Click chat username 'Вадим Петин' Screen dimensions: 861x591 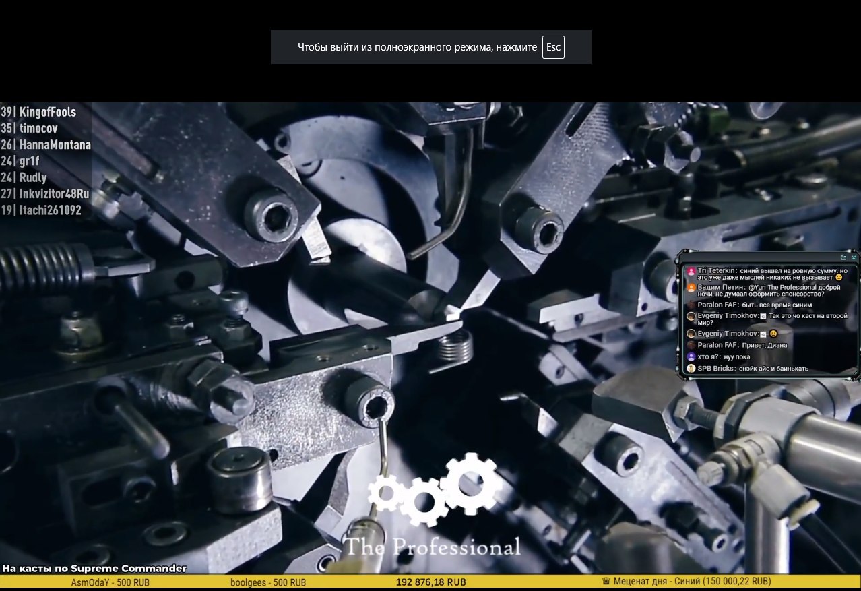point(721,287)
